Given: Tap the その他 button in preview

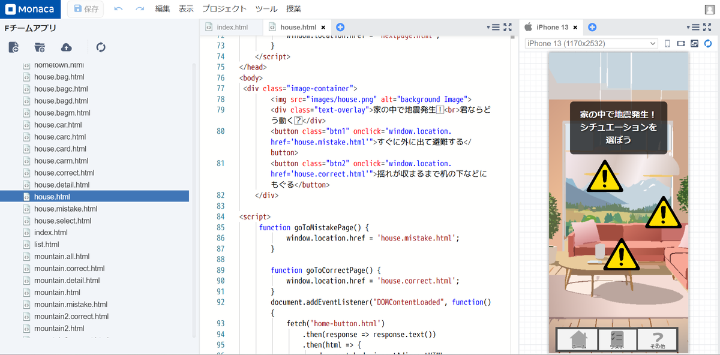Looking at the screenshot, I should tap(657, 340).
